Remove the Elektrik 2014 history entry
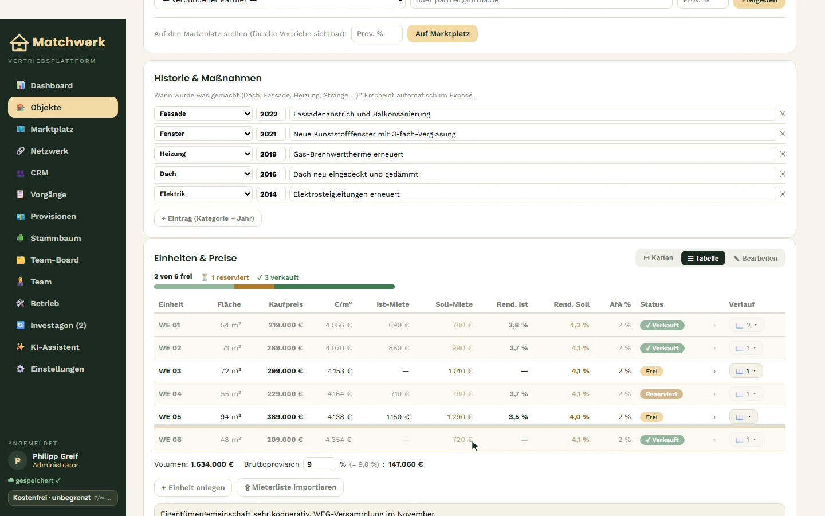Image resolution: width=825 pixels, height=516 pixels. (783, 194)
